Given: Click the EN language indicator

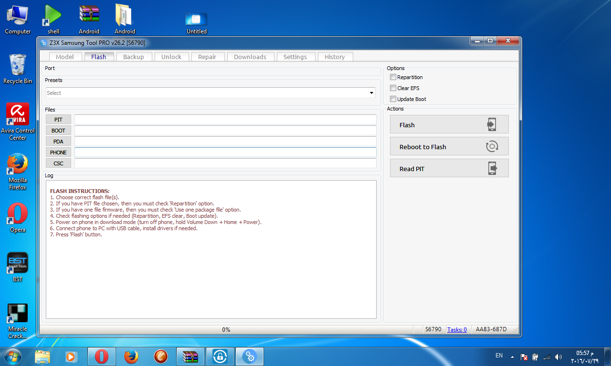Looking at the screenshot, I should tap(499, 356).
